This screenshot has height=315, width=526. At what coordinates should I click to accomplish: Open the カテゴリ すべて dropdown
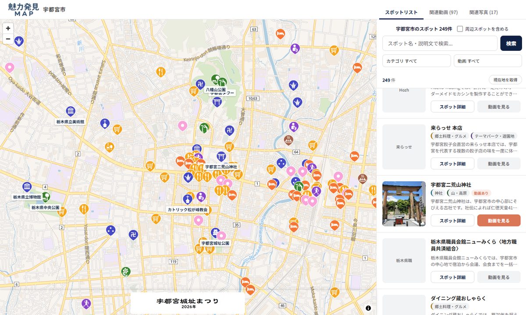click(416, 61)
